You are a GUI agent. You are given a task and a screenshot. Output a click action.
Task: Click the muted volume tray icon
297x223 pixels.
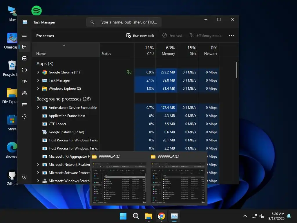262,216
